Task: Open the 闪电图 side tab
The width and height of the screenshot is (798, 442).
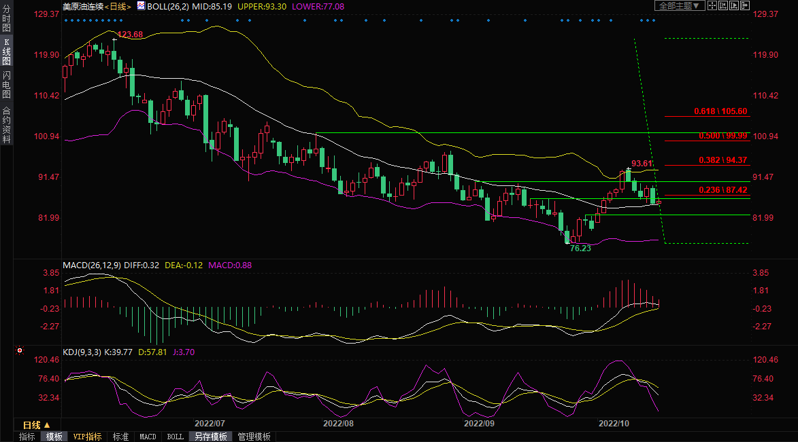Action: point(6,85)
